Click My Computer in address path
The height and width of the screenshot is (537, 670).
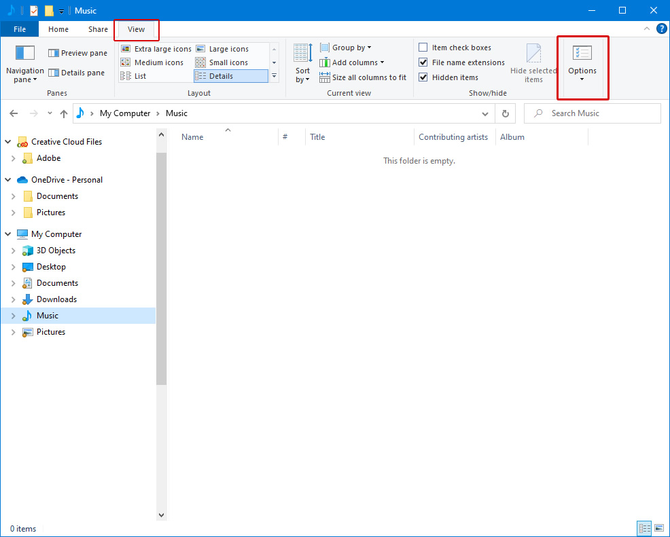[x=125, y=113]
